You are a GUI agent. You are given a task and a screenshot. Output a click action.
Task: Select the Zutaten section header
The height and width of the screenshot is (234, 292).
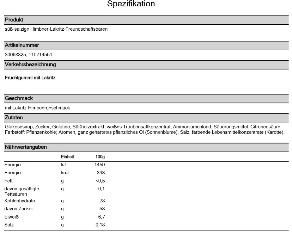(x=14, y=118)
